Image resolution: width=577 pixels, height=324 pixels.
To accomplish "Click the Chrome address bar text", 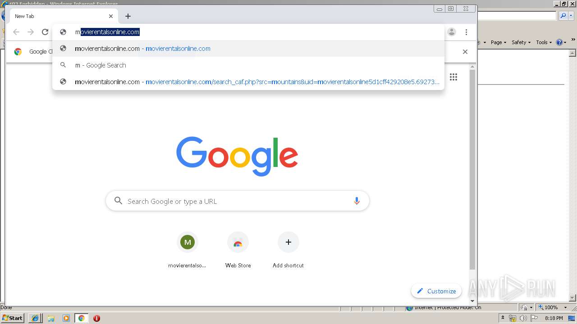I will click(x=107, y=32).
